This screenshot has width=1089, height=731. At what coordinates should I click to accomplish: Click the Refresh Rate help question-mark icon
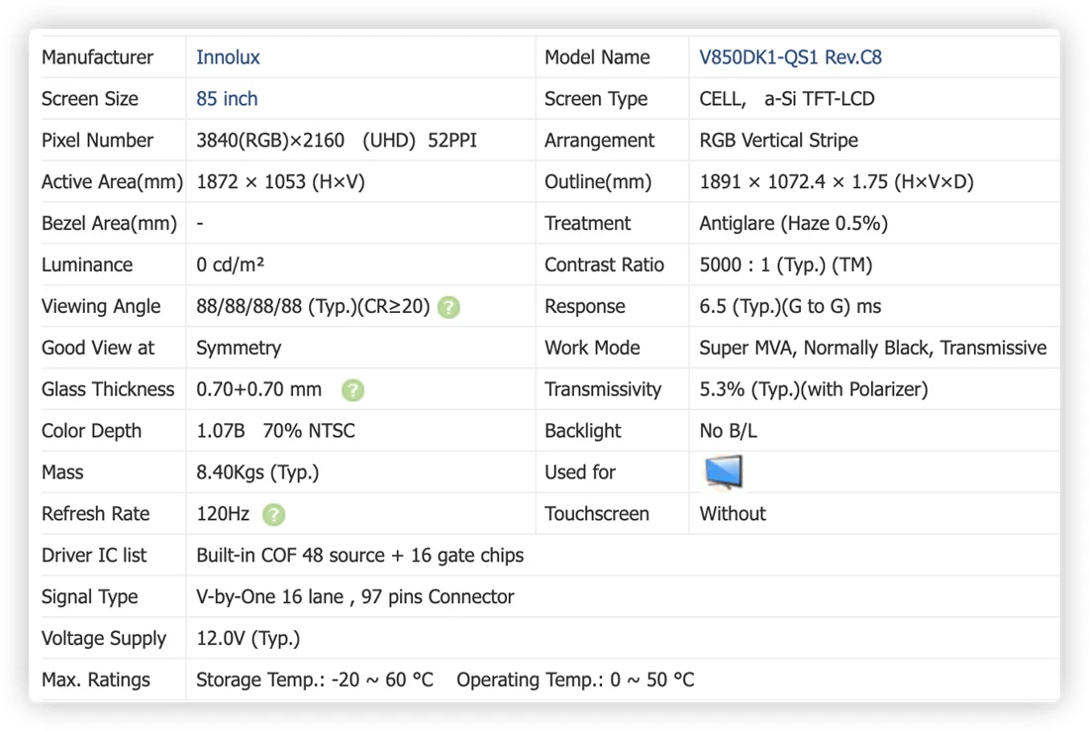click(x=273, y=514)
